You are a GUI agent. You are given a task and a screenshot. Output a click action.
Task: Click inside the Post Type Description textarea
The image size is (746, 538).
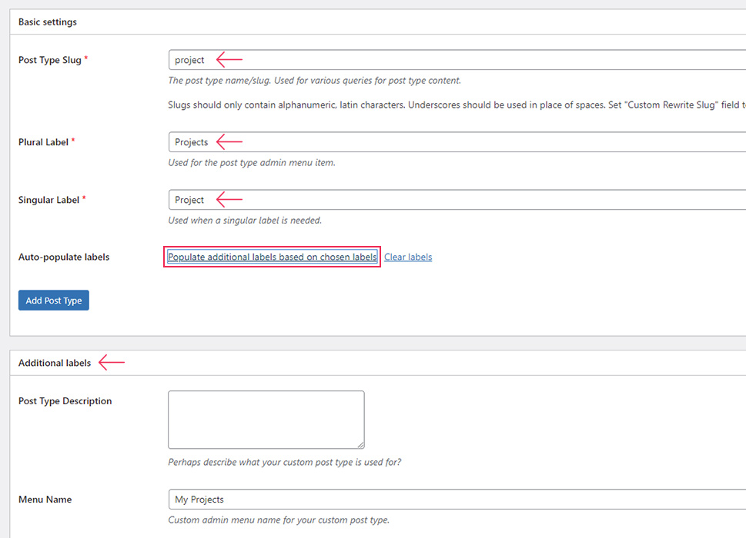pos(266,419)
